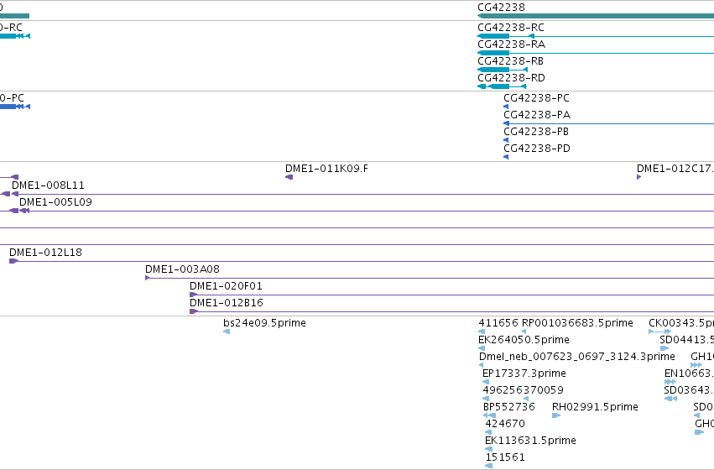Select DME1-012L18 feature label
This screenshot has height=470, width=714.
[45, 253]
